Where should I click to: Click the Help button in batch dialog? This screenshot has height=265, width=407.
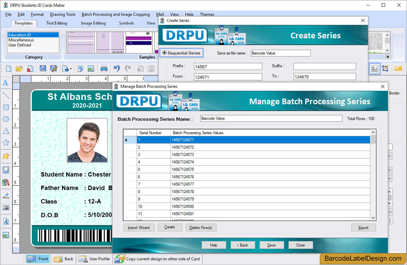[214, 245]
